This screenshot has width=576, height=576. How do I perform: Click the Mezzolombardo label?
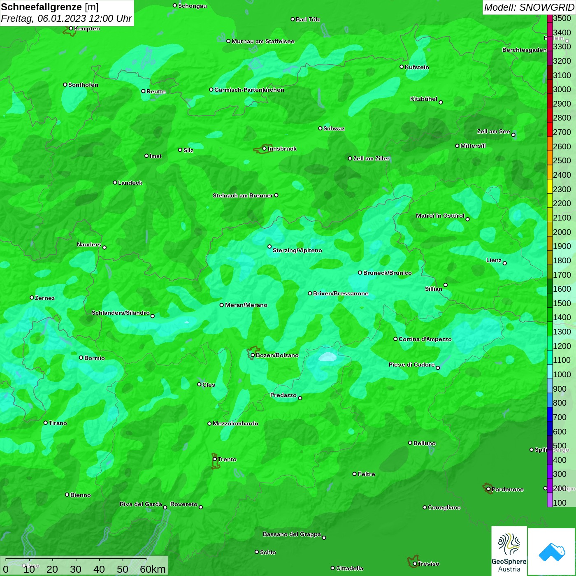click(x=236, y=423)
